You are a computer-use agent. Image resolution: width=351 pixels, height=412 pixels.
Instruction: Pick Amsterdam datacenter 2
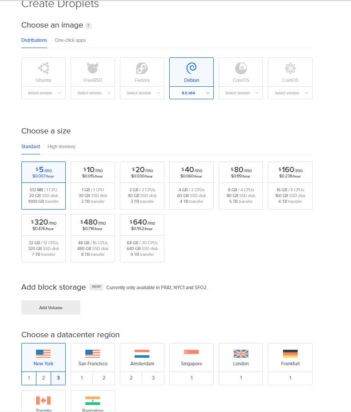tap(131, 378)
